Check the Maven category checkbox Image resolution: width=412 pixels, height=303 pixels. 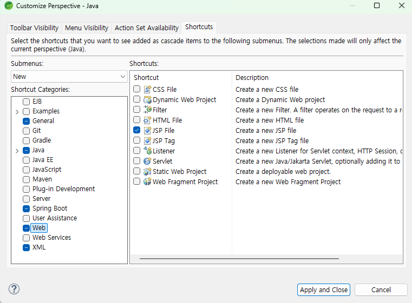click(x=27, y=179)
